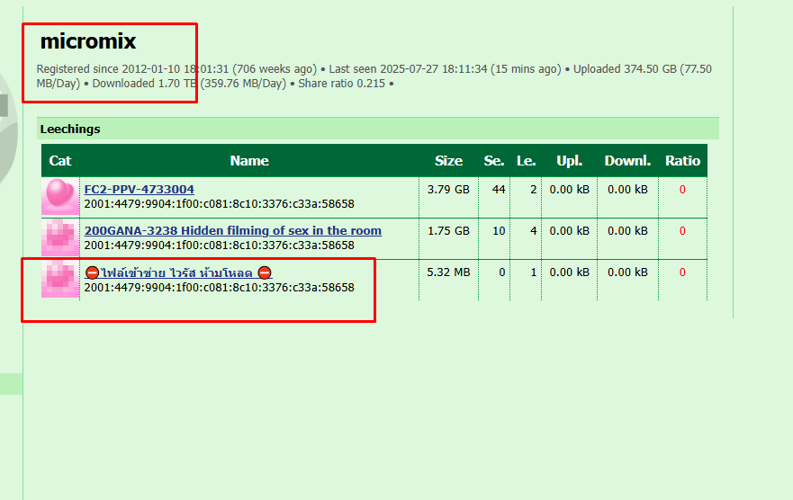The image size is (793, 500).
Task: Open the 200GANA-3238 torrent link
Action: tap(232, 231)
